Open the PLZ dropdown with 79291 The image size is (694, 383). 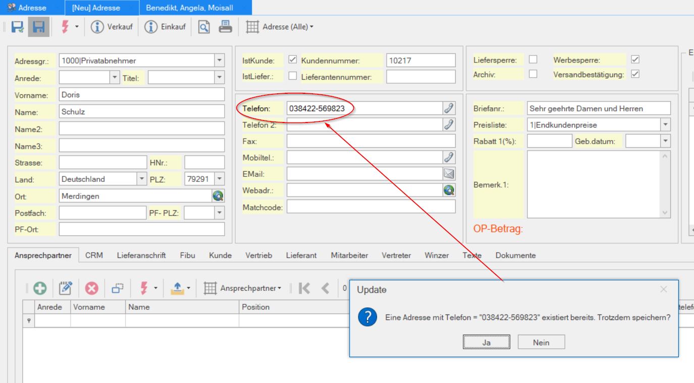tap(219, 179)
